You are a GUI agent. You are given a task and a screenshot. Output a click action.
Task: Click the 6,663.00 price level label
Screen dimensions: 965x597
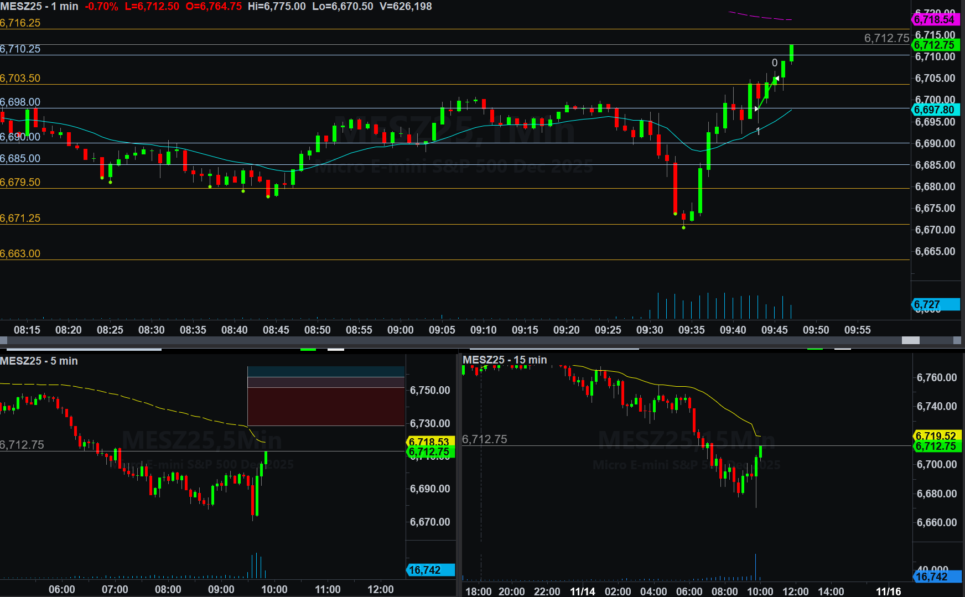(20, 254)
